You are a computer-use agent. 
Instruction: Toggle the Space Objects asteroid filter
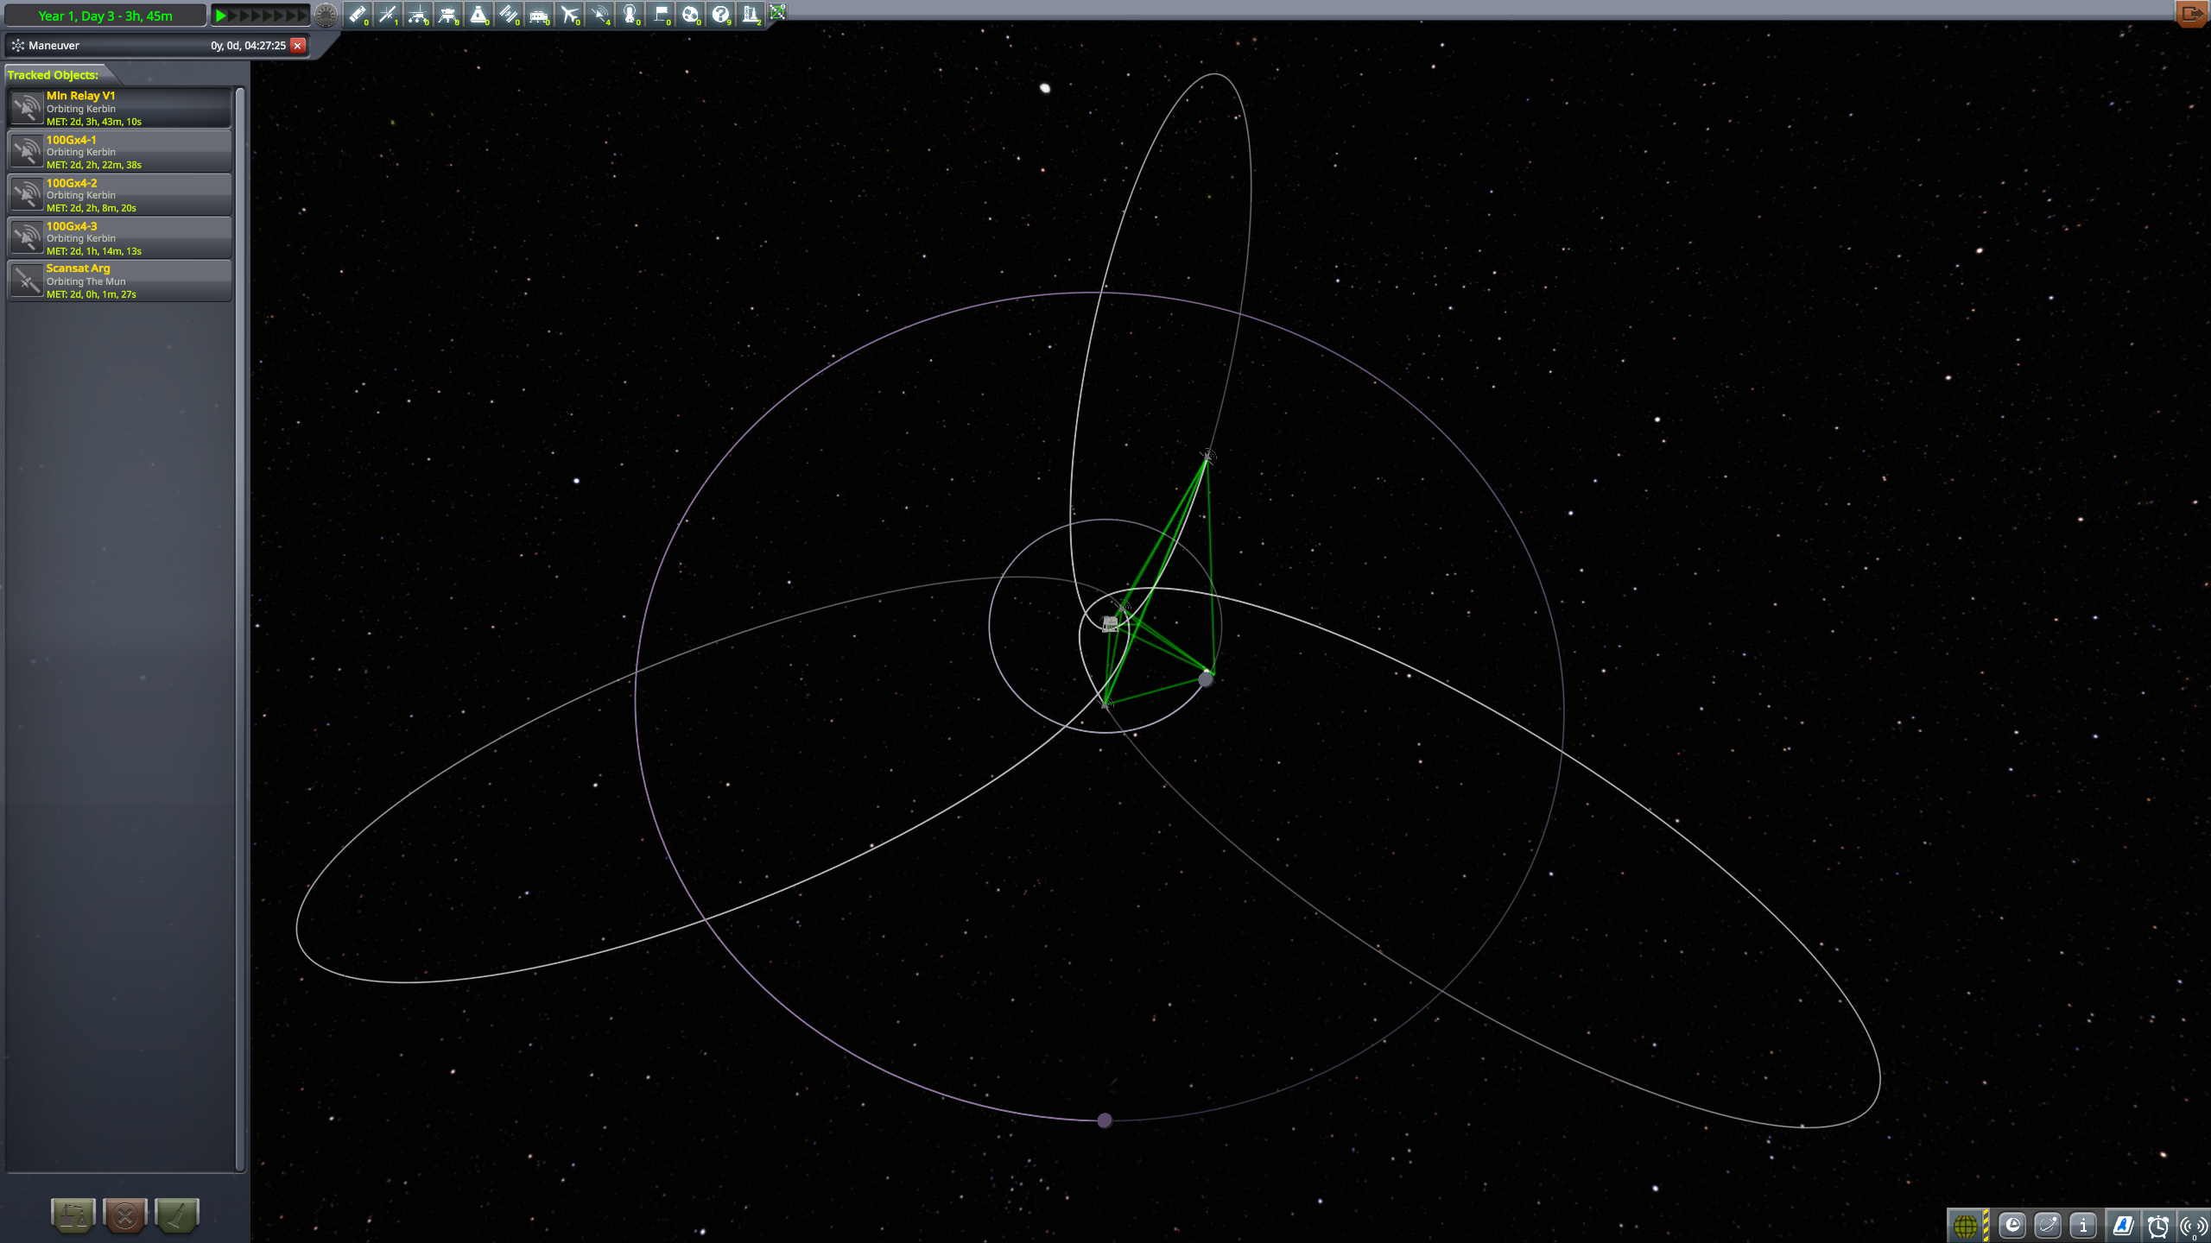pyautogui.click(x=690, y=14)
